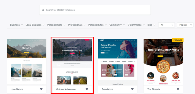Click the Love Nature template title

click(17, 89)
